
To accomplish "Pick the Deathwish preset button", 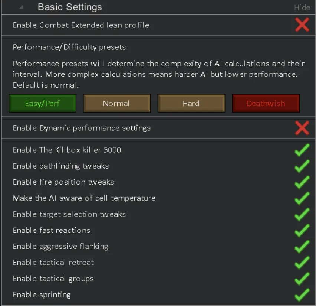I will (x=266, y=103).
